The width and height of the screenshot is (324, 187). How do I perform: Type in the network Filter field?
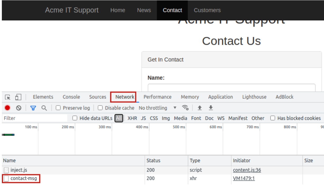pyautogui.click(x=34, y=118)
